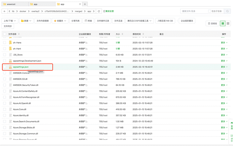233x146 pixels.
Task: Switch to the wwwroot tab
Action: coord(13,4)
